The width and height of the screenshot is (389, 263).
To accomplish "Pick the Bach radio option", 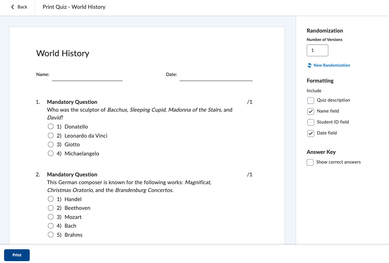I will coord(51,226).
